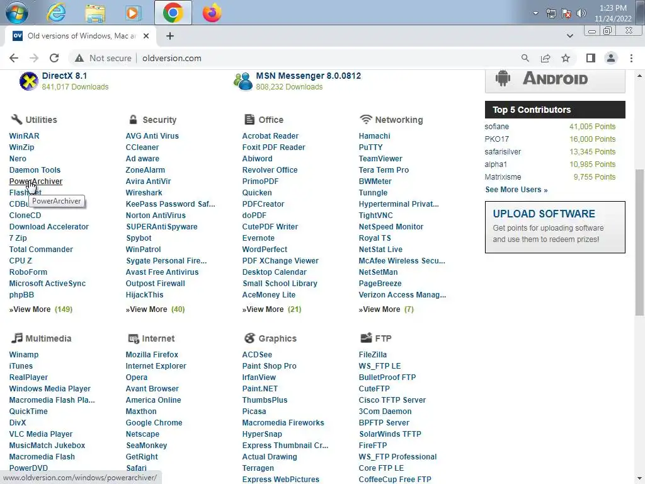Screen dimensions: 645x484
Task: Reload the oldversion.com page
Action: pos(54,58)
